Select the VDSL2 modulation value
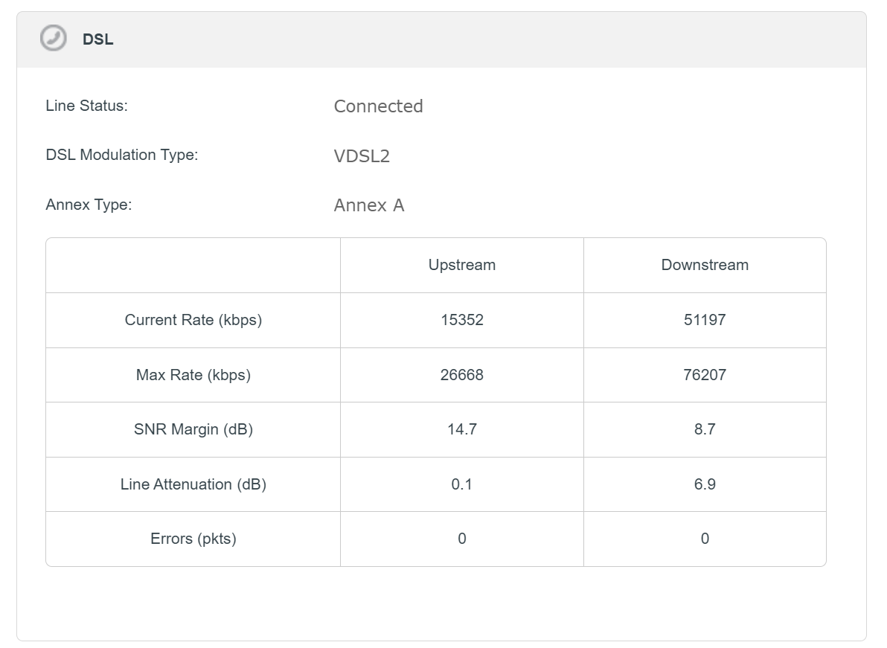887x648 pixels. [x=362, y=156]
